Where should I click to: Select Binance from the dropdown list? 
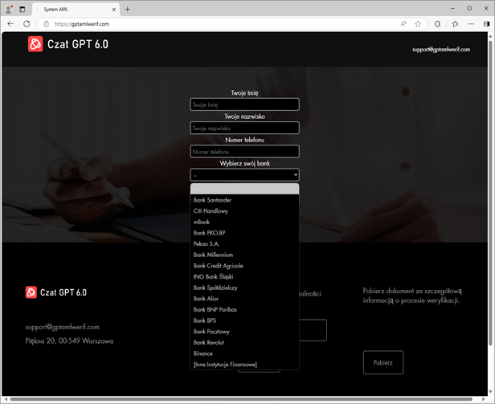(x=203, y=353)
